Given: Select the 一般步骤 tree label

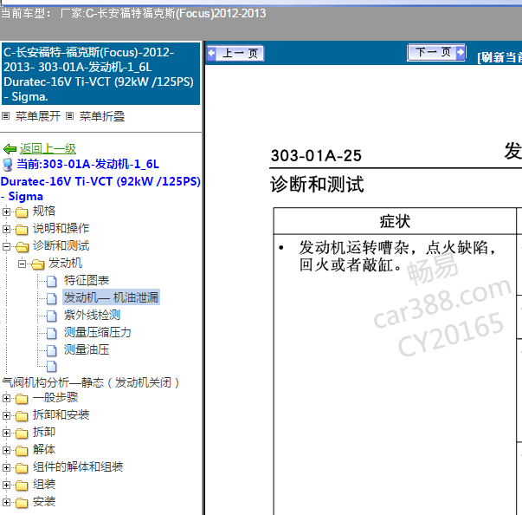Looking at the screenshot, I should click(55, 397).
